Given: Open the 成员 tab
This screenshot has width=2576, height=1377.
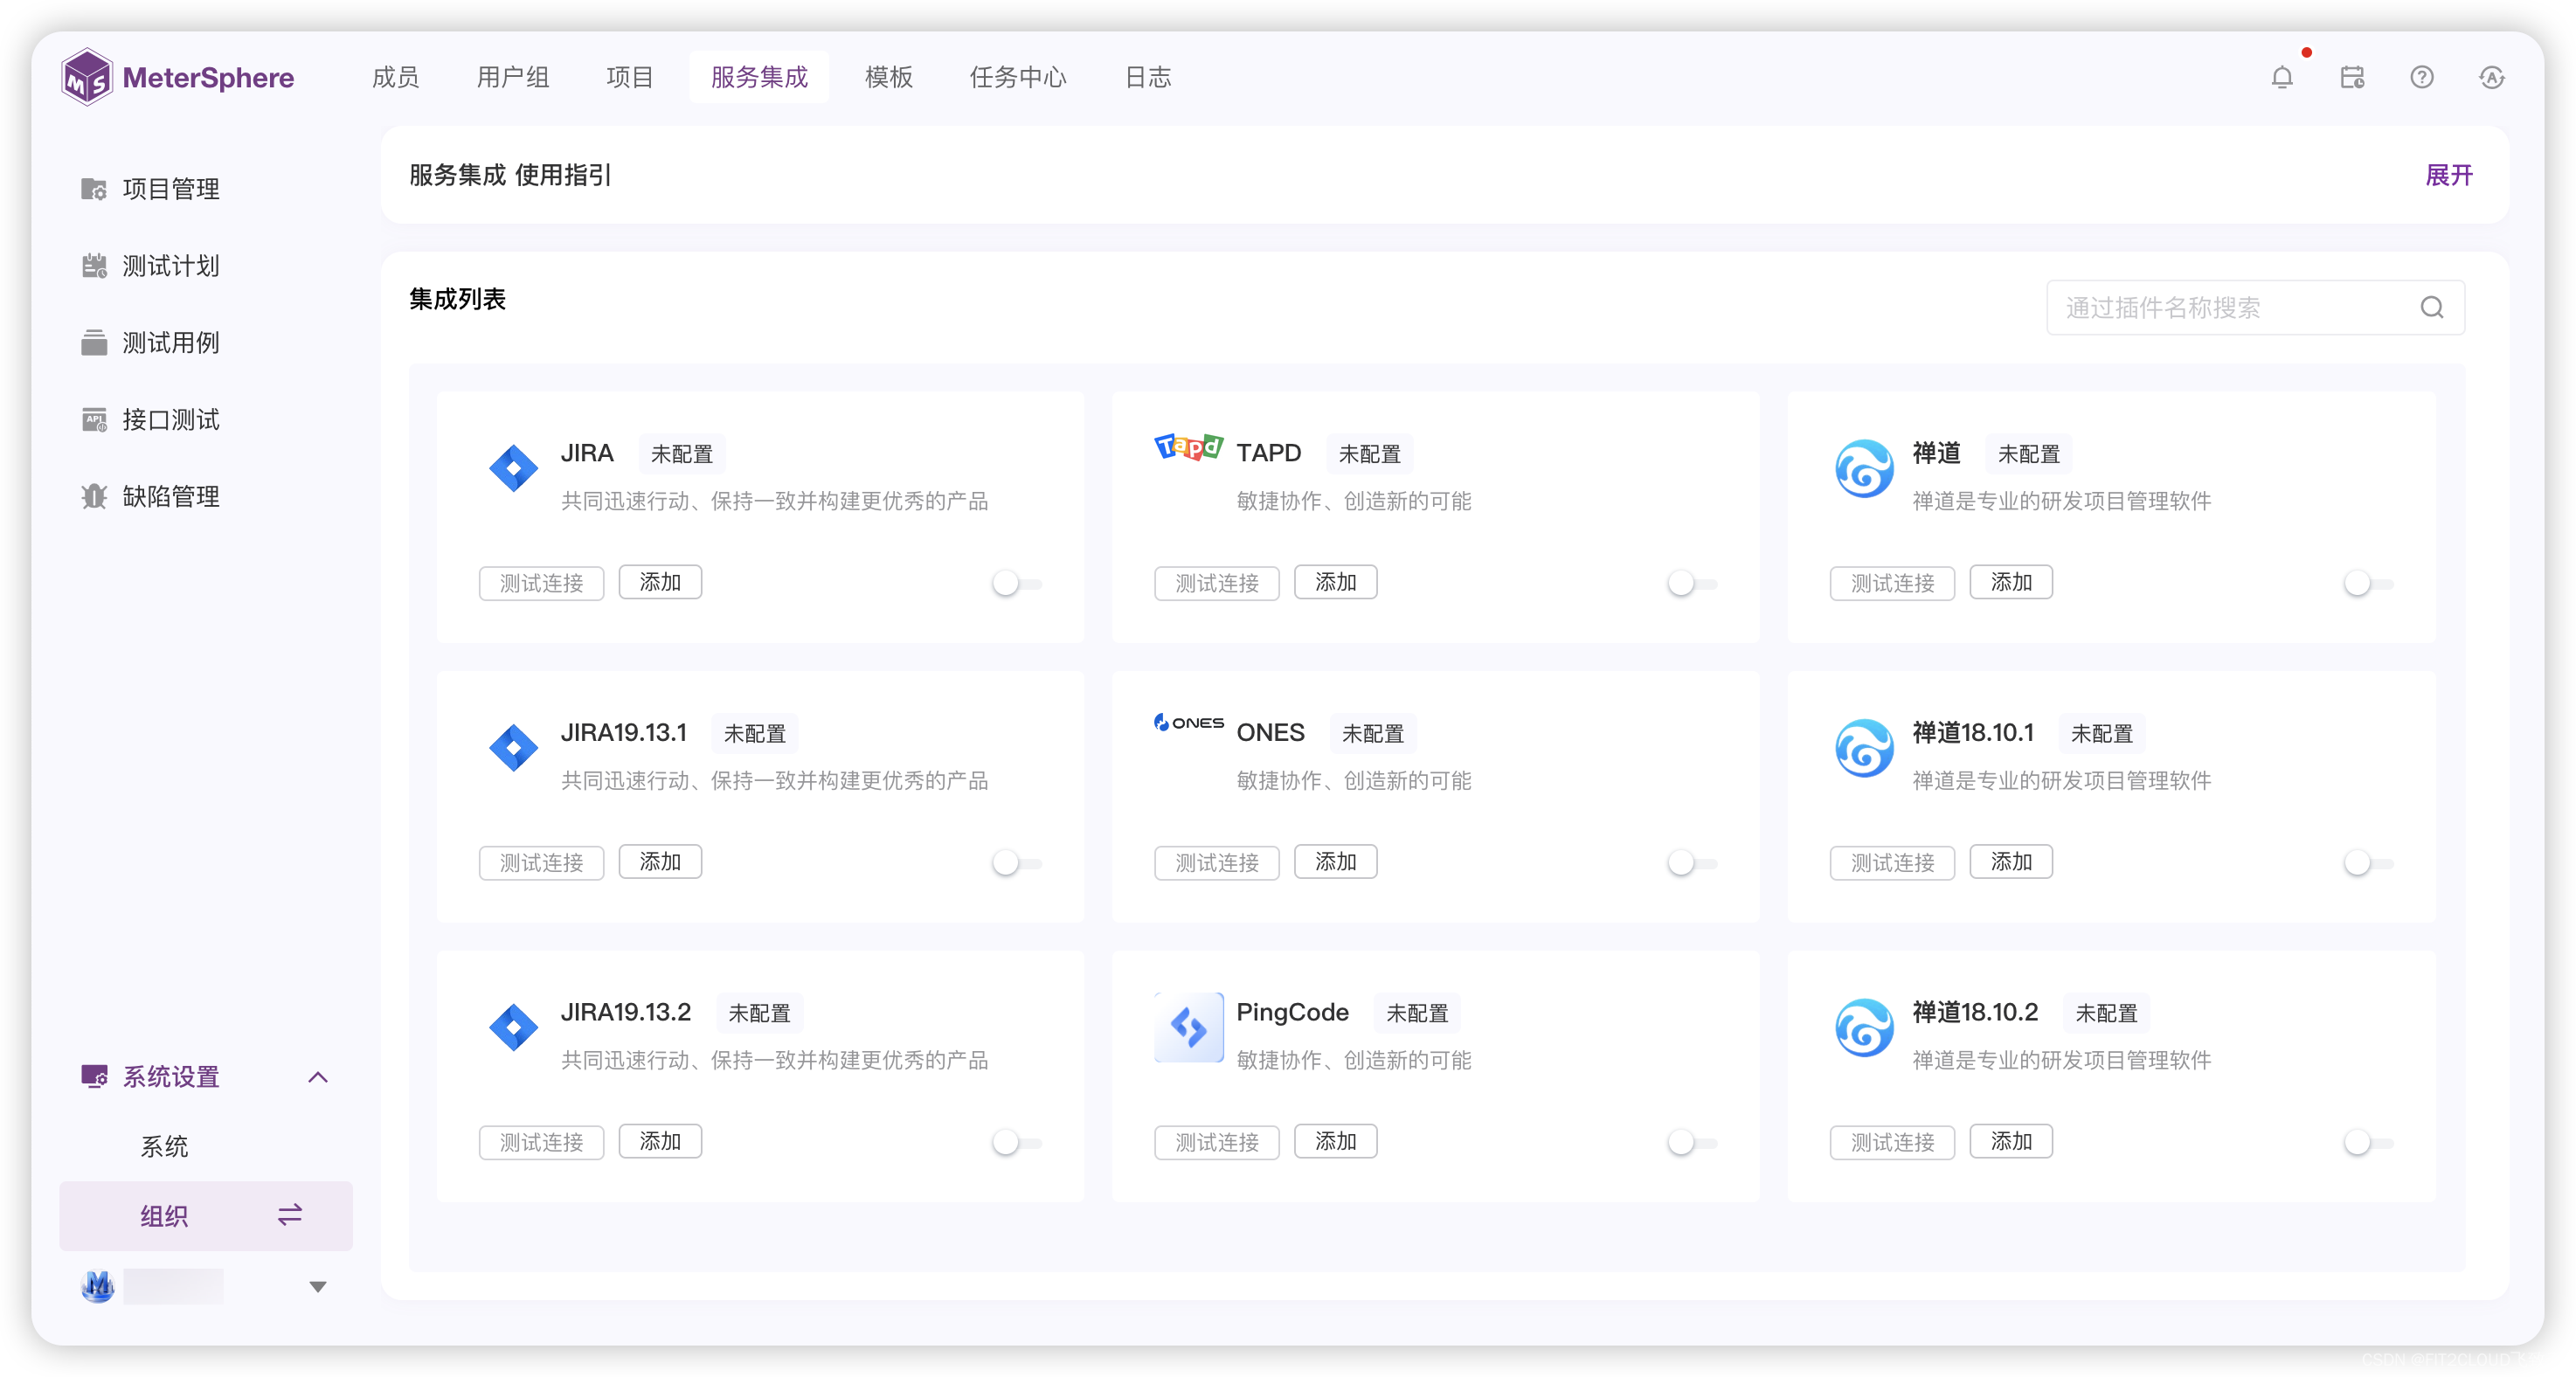Looking at the screenshot, I should point(396,77).
